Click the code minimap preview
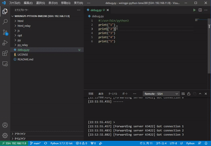 pyautogui.click(x=201, y=20)
